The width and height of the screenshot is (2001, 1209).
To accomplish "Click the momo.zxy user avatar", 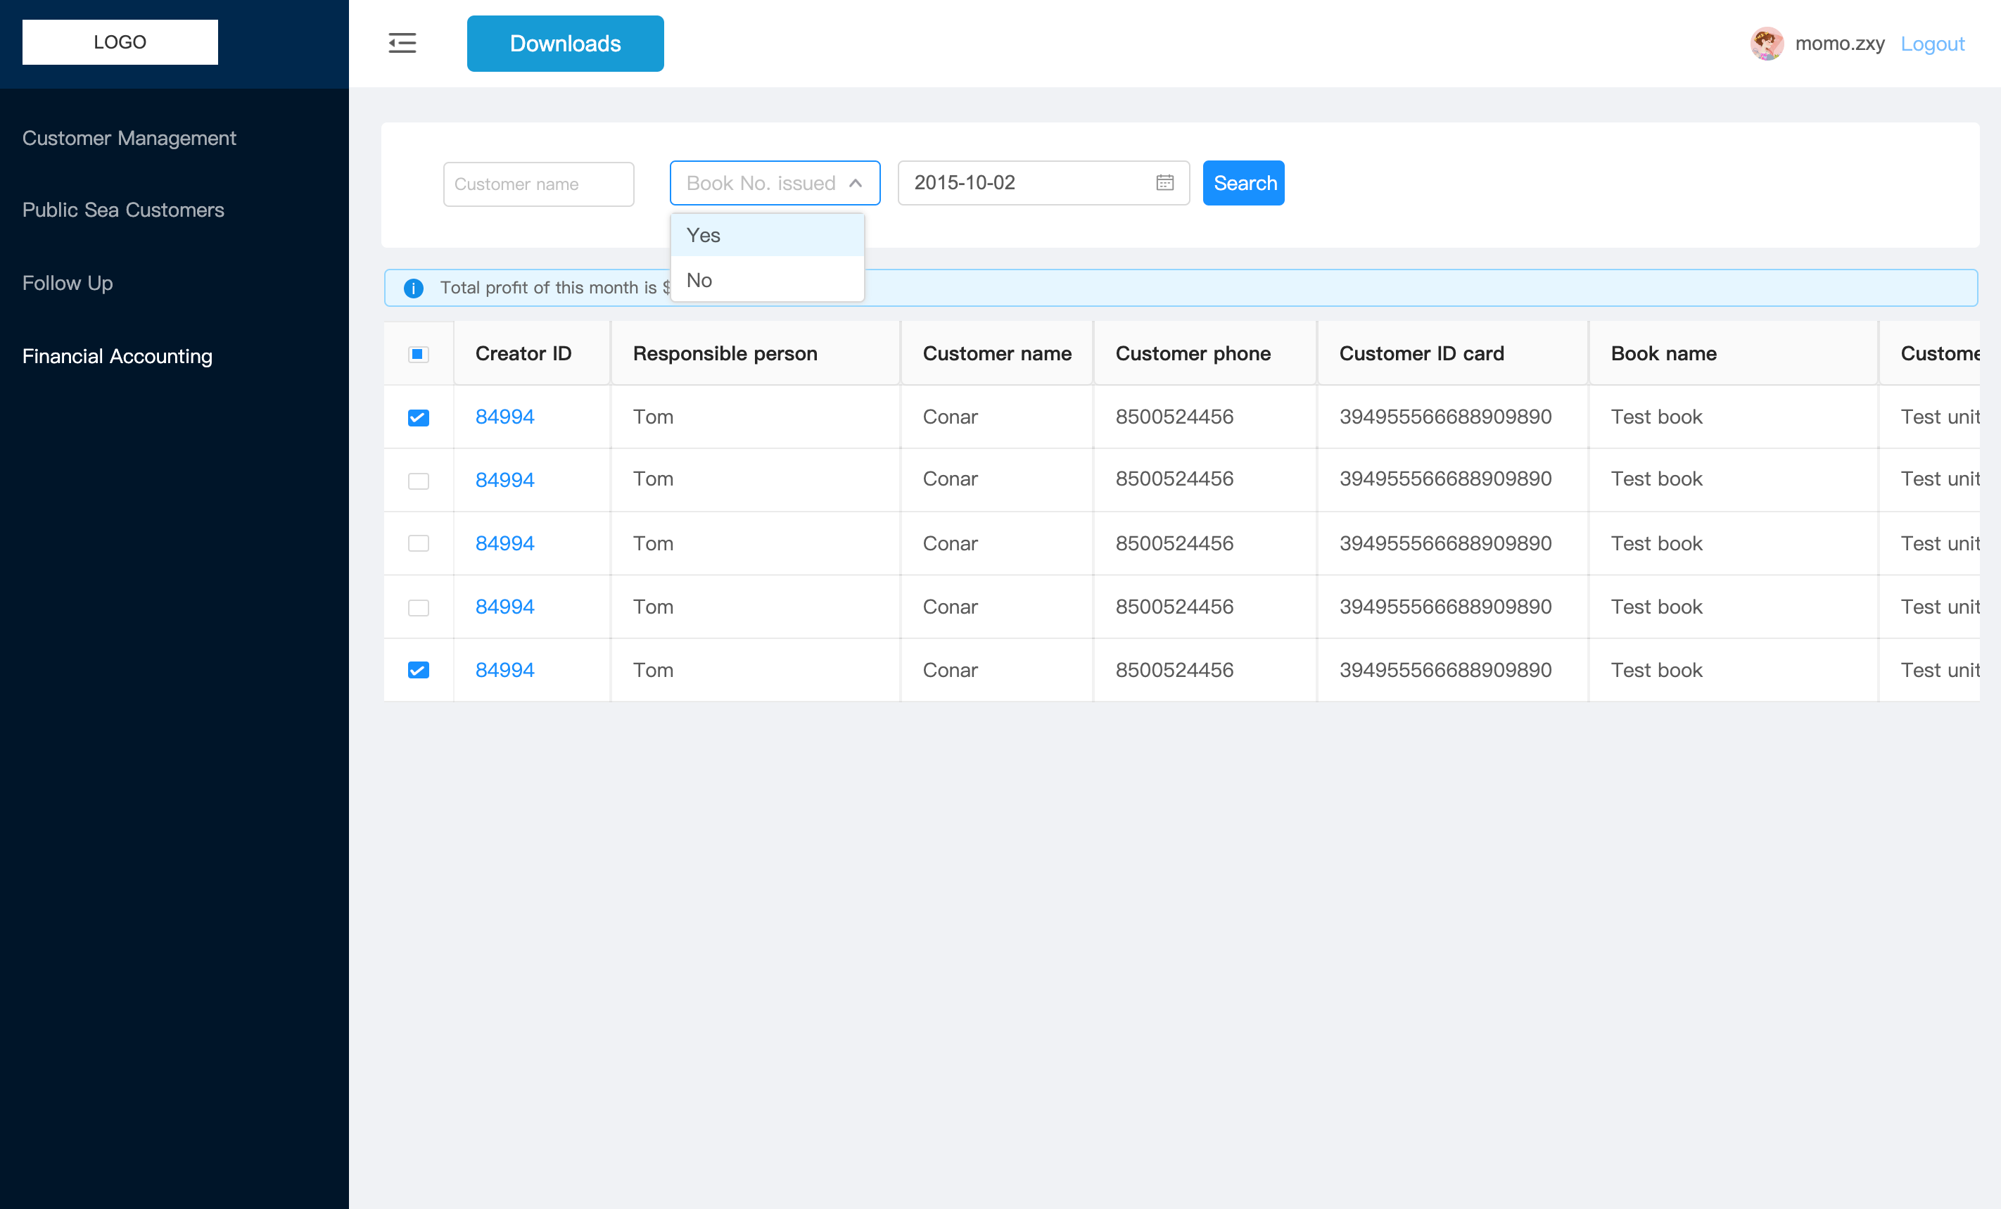I will [1766, 43].
